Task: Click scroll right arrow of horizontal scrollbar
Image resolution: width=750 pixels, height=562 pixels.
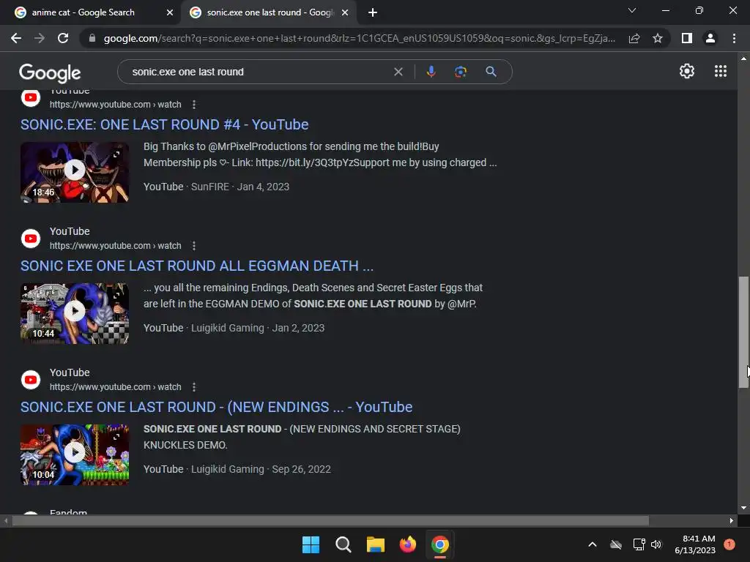Action: (732, 520)
